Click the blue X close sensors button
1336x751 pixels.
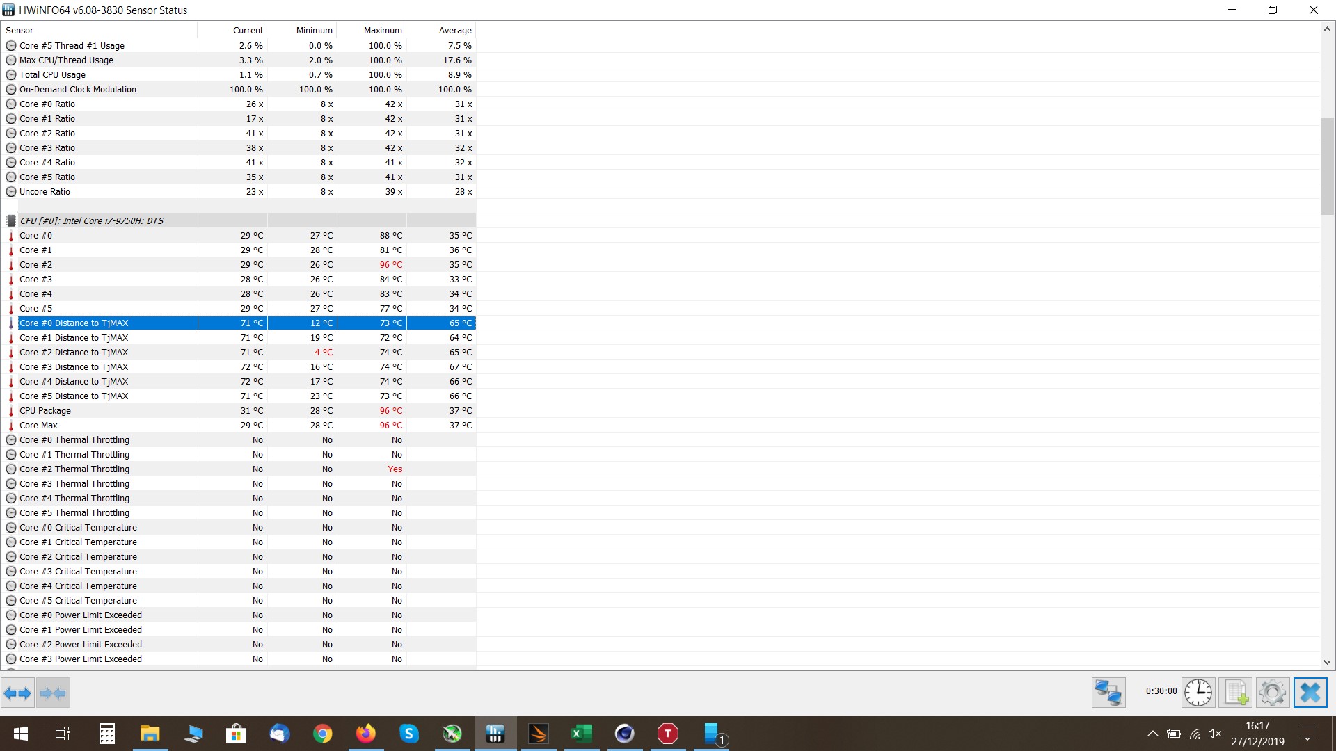point(1310,693)
